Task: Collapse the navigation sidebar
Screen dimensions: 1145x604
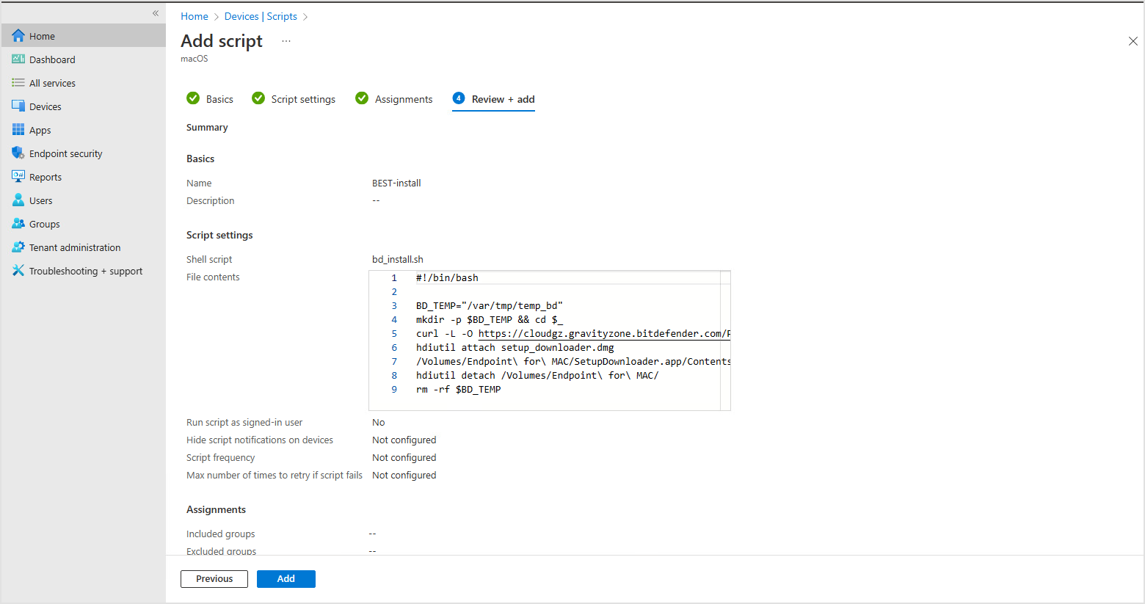Action: (x=155, y=12)
